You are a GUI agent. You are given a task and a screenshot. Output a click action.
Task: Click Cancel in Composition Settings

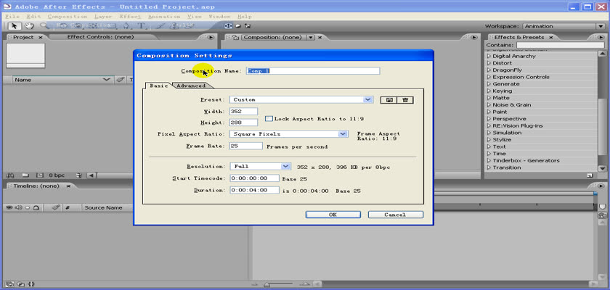(395, 215)
